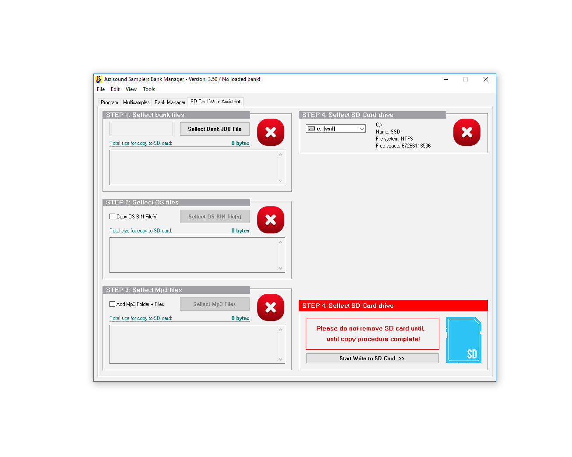The width and height of the screenshot is (572, 457).
Task: Click the red X icon beside drive info
Action: click(x=466, y=132)
